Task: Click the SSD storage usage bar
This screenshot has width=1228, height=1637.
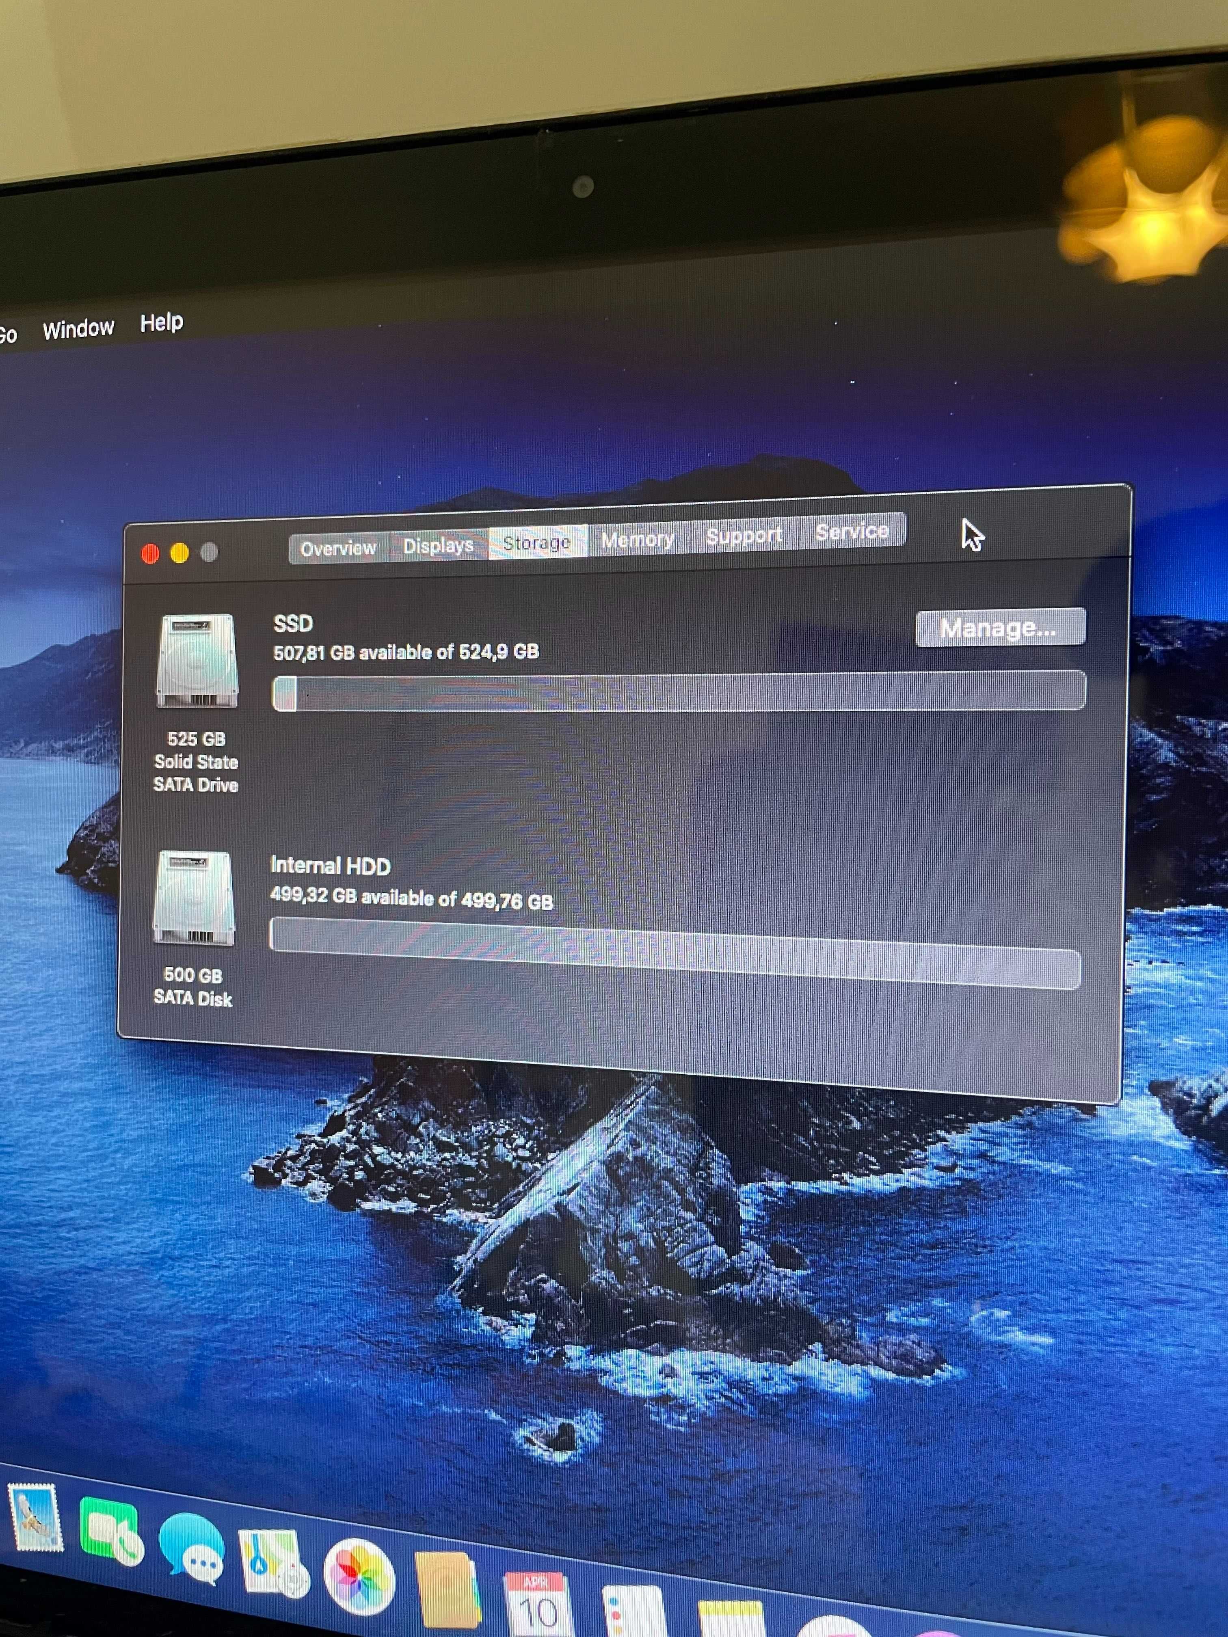Action: 679,692
